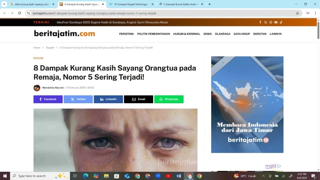This screenshot has height=180, width=320.
Task: Share article on Facebook
Action: (48, 99)
